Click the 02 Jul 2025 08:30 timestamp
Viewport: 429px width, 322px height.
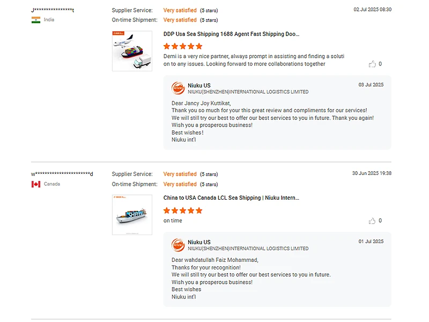pos(372,10)
